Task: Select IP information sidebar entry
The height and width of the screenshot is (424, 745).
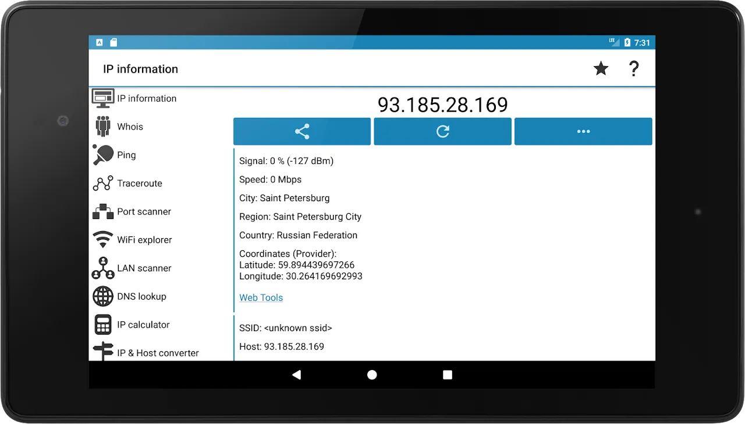Action: [146, 99]
